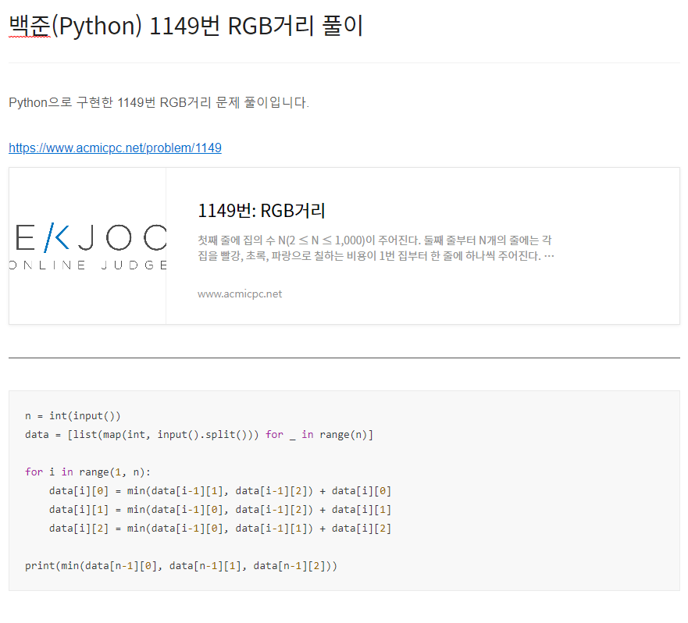688x623 pixels.
Task: Click the code line assigning data[i][2]
Action: pos(219,529)
